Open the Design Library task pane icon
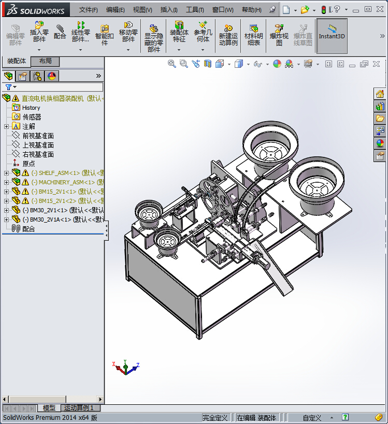Viewport: 388px width, 424px height. click(380, 106)
